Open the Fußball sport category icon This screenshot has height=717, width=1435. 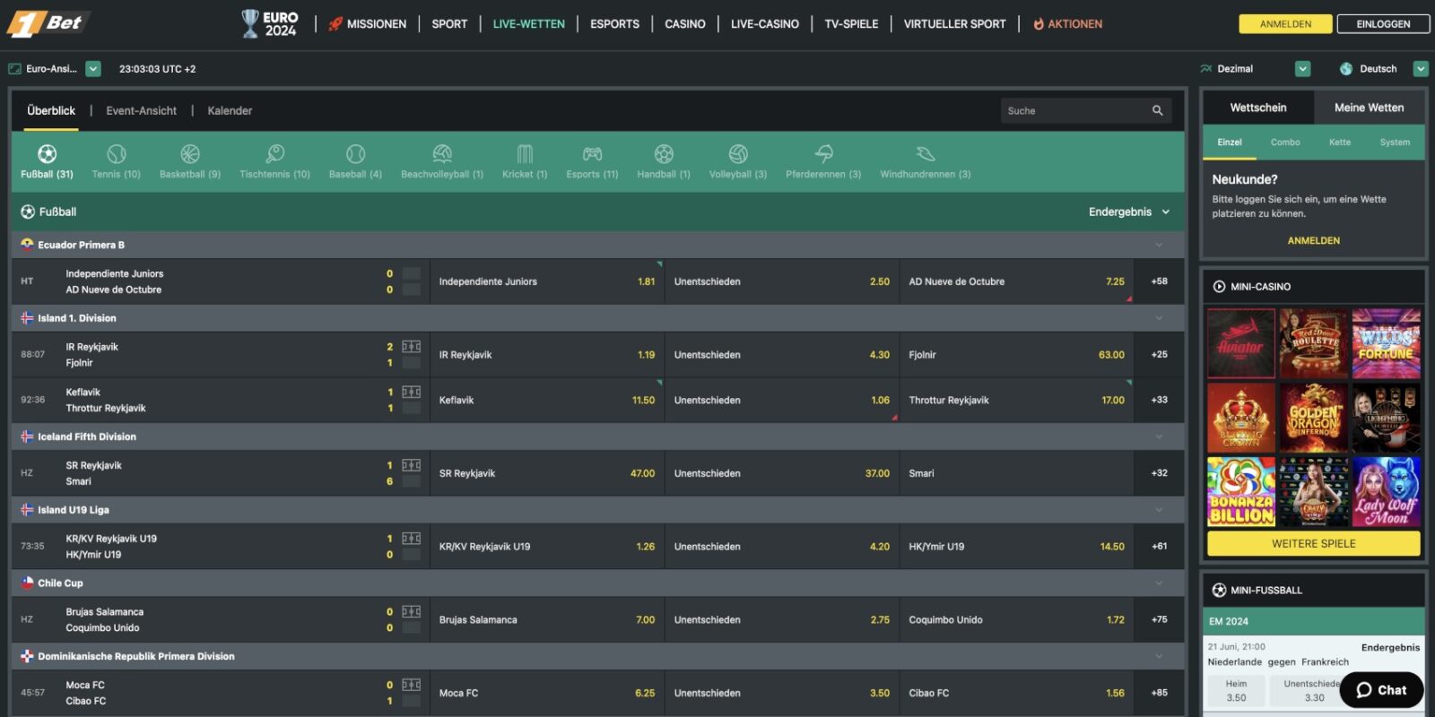(48, 154)
